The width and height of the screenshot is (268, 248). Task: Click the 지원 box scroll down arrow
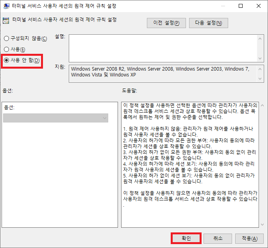point(261,78)
